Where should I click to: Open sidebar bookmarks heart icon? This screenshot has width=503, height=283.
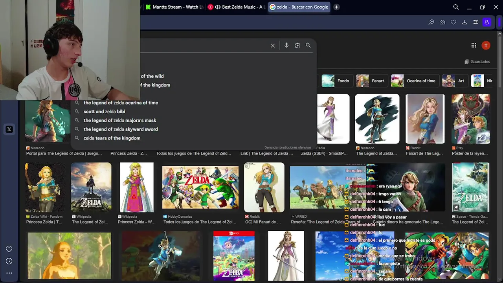9,249
